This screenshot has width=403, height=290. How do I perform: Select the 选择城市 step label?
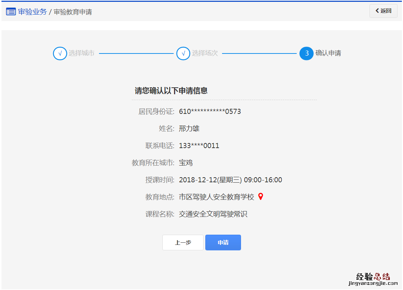pos(82,53)
